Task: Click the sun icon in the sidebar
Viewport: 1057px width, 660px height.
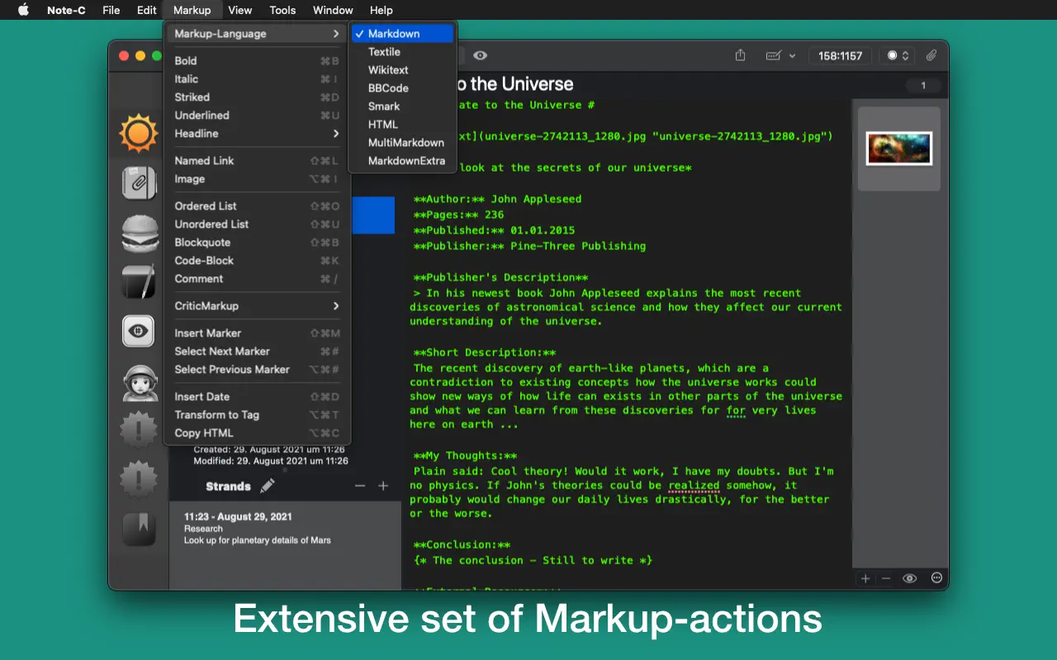Action: tap(138, 132)
